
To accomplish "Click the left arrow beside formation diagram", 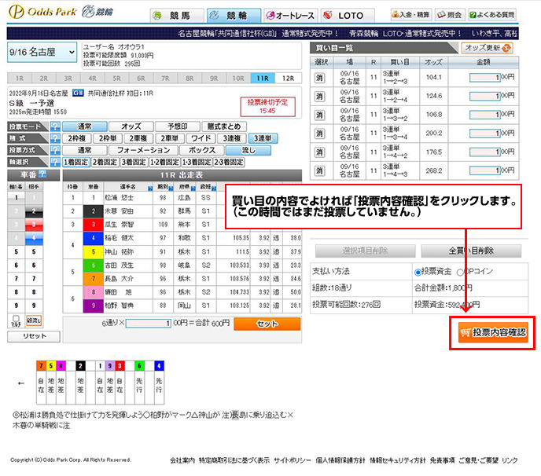I will coord(21,383).
